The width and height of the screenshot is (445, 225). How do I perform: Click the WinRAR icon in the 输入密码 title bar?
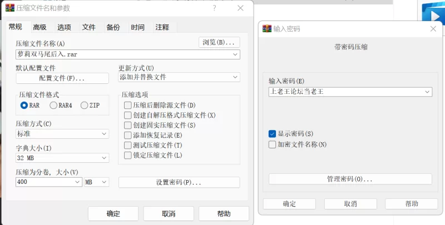(x=266, y=29)
